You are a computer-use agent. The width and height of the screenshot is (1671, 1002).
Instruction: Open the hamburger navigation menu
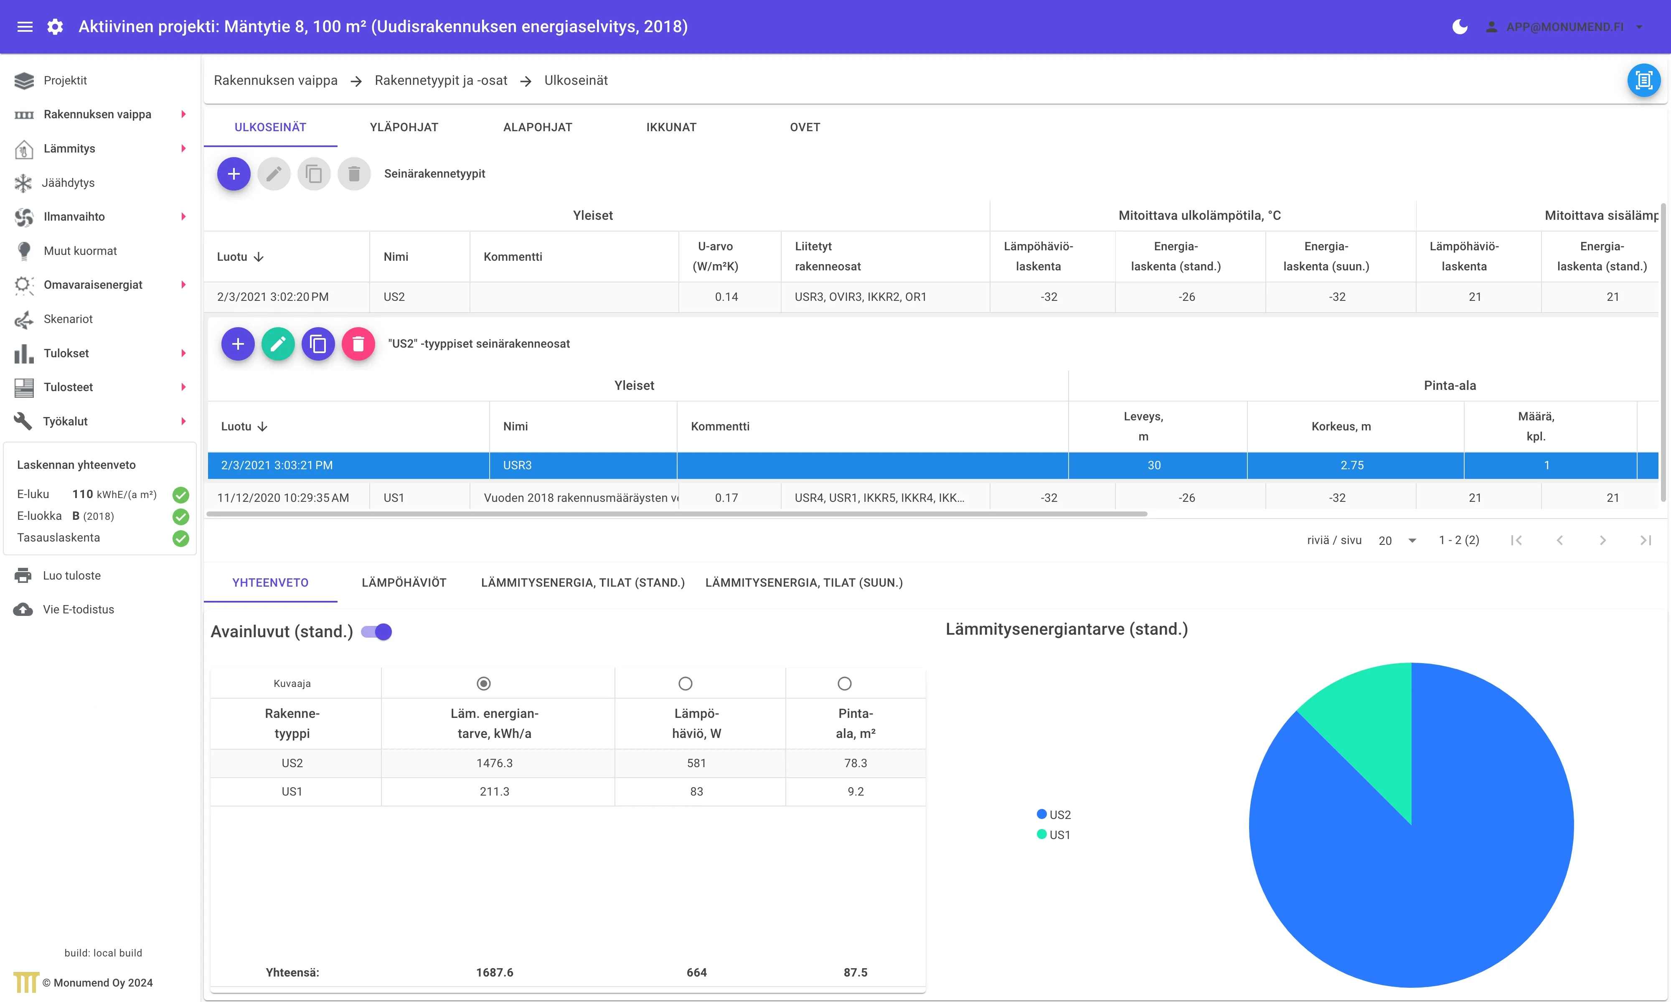tap(25, 27)
